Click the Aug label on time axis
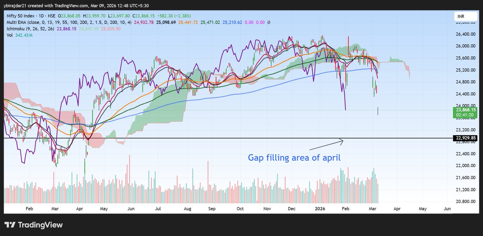The image size is (483, 236). point(187,209)
